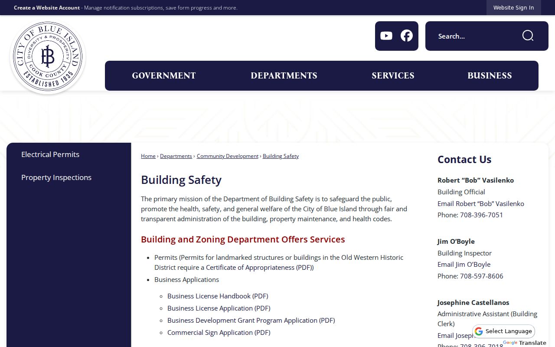The image size is (555, 347).
Task: Open the Government menu
Action: 164,75
